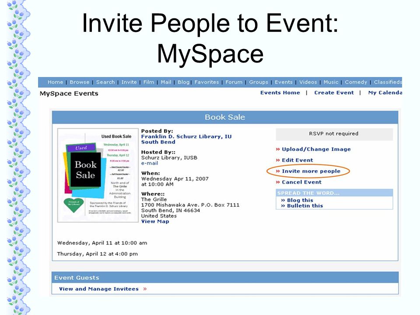The width and height of the screenshot is (420, 315).
Task: Select Events in the top navigation bar
Action: click(x=283, y=82)
